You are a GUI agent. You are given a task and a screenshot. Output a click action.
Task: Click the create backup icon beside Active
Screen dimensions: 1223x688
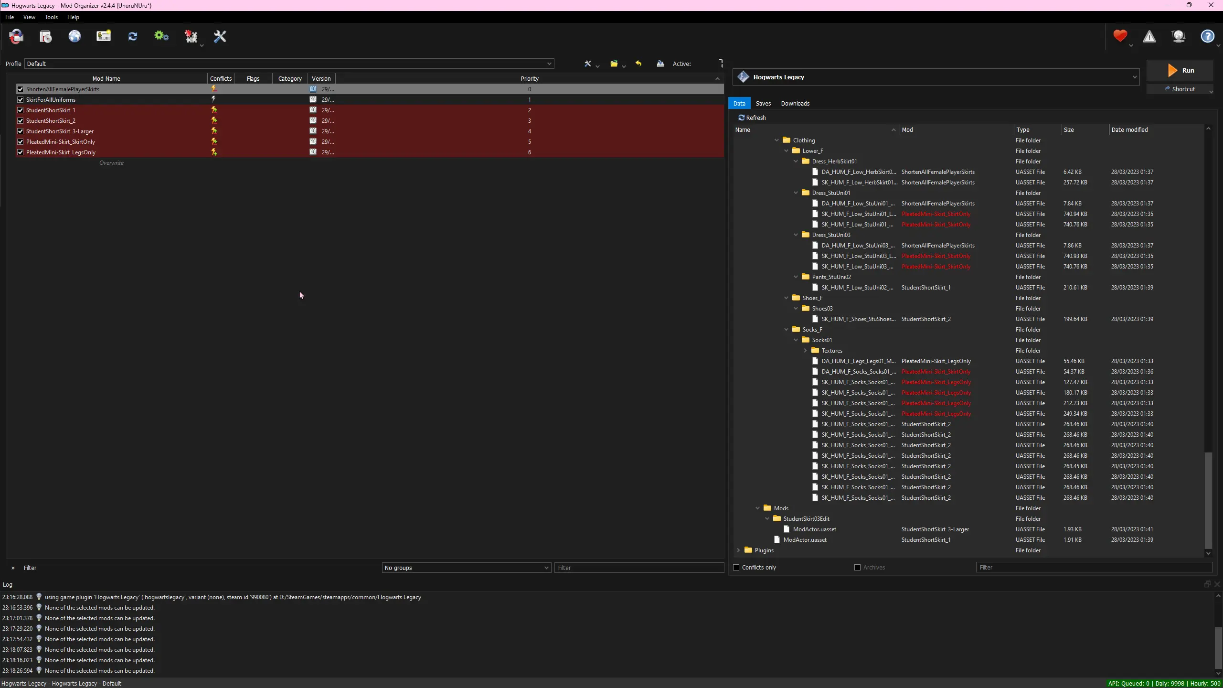pos(660,64)
